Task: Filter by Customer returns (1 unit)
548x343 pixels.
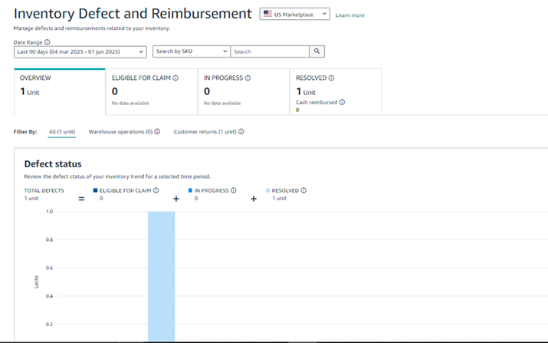Action: [205, 132]
